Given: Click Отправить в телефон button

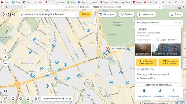Looking at the screenshot, I should point(169,62).
